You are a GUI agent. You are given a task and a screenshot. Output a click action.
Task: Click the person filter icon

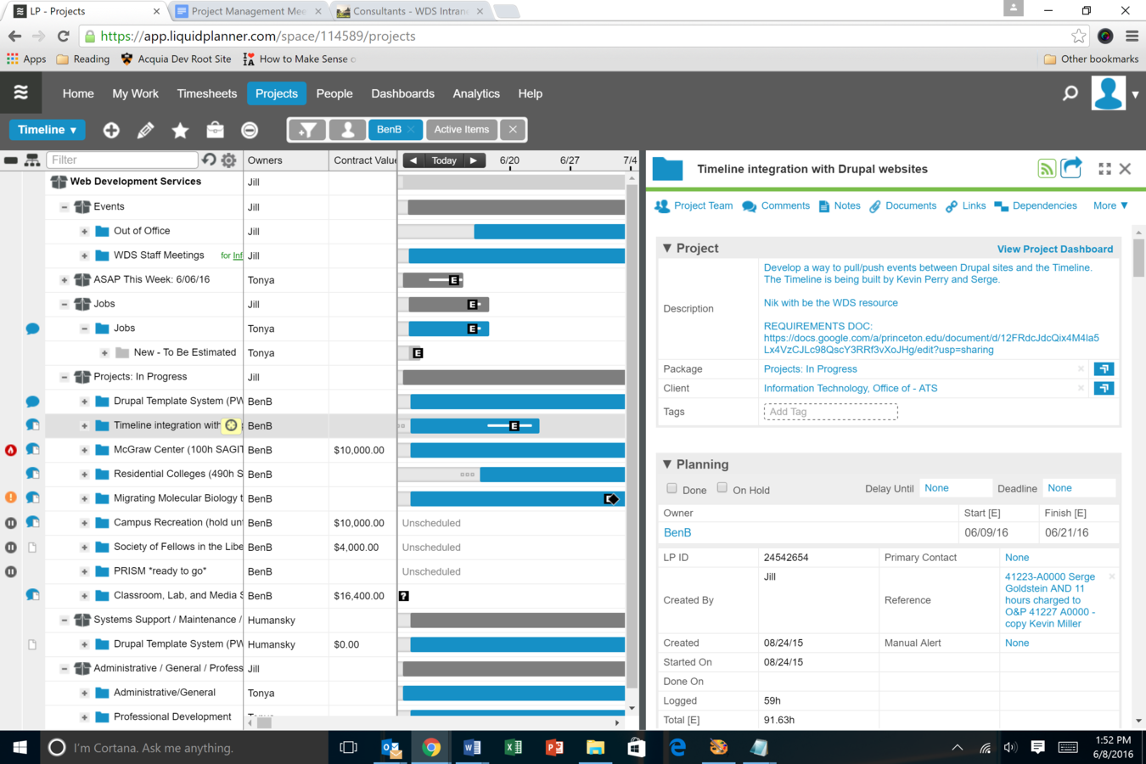tap(347, 130)
